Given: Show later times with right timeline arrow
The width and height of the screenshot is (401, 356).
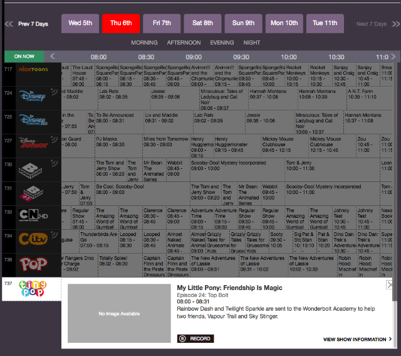Looking at the screenshot, I should pos(393,57).
